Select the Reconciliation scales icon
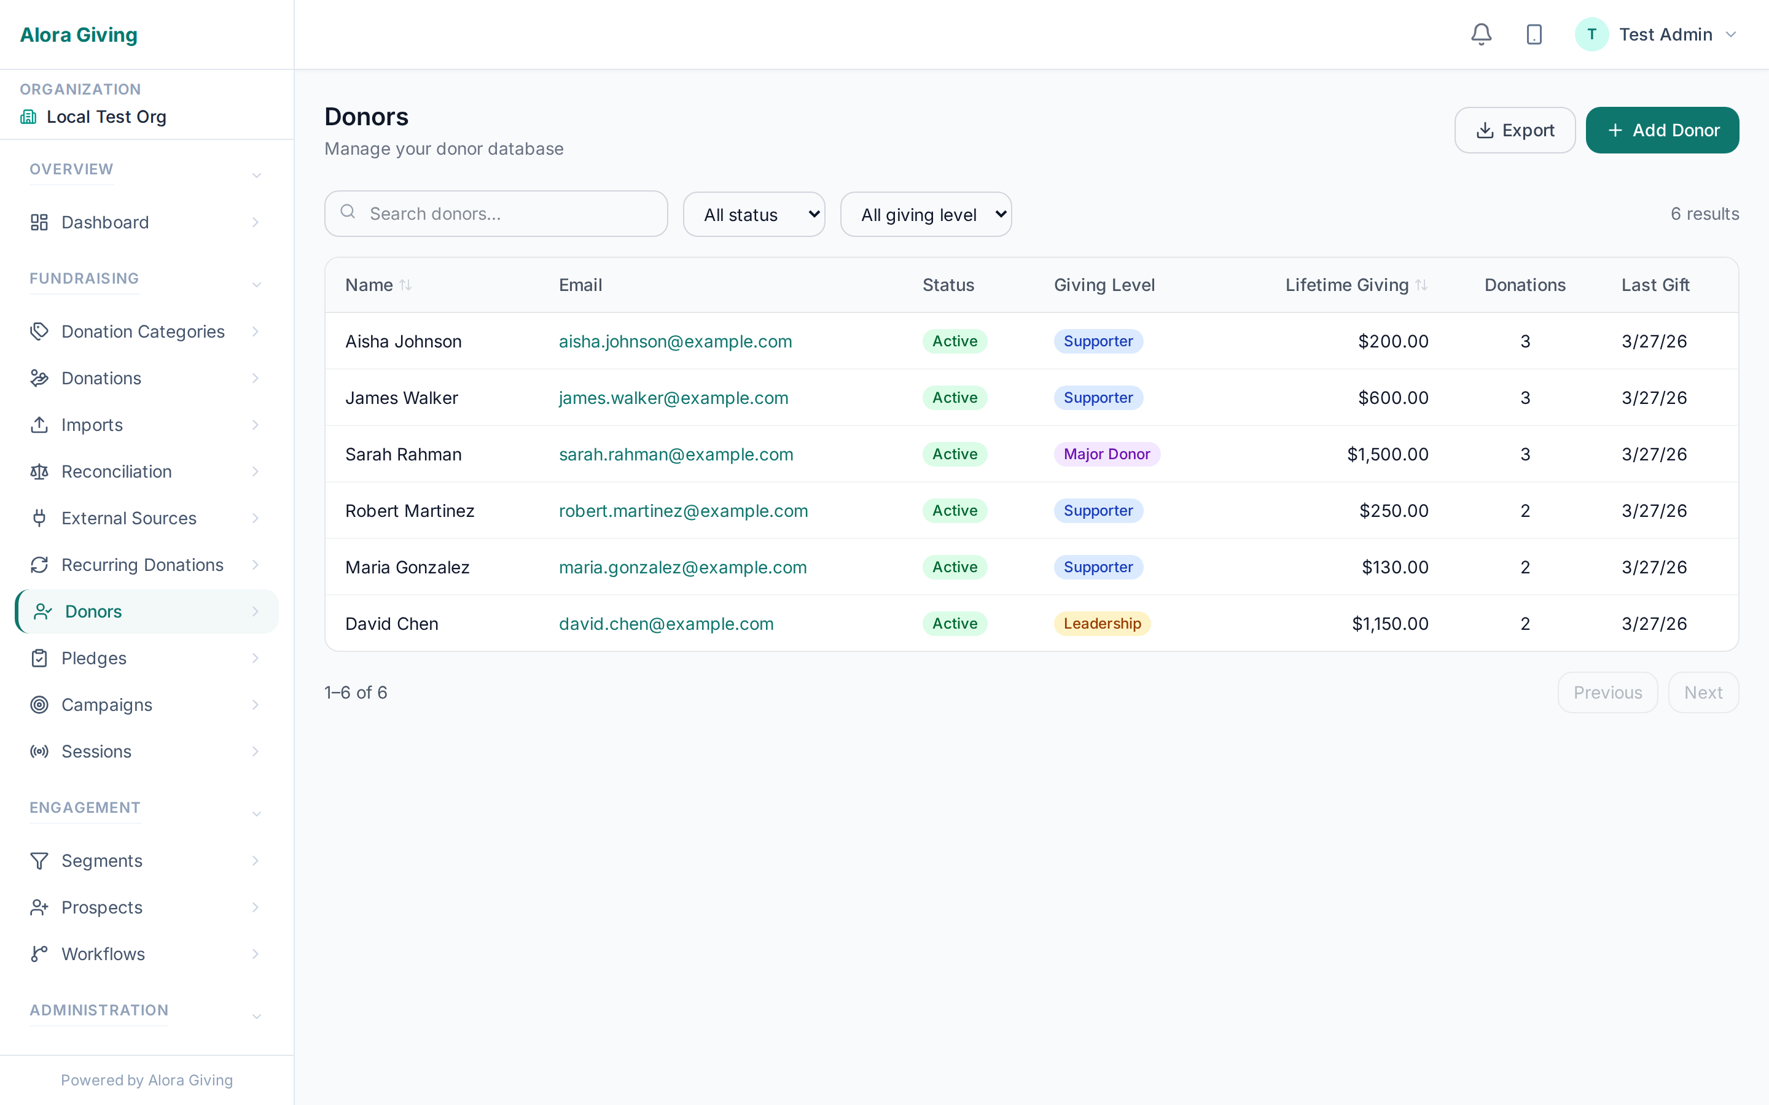The width and height of the screenshot is (1769, 1105). [x=39, y=471]
